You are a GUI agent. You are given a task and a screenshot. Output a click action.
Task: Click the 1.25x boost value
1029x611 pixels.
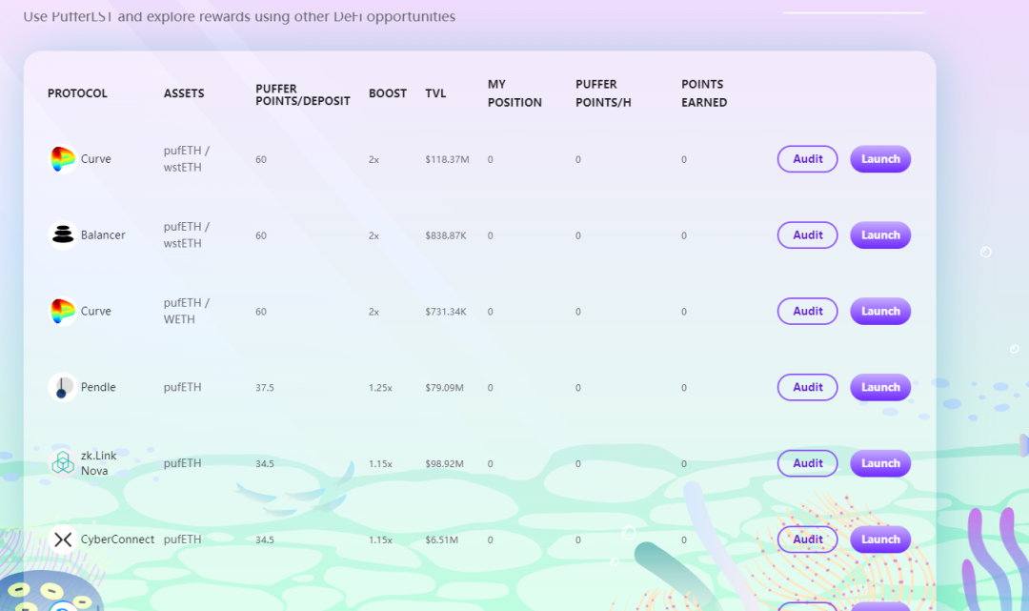380,388
